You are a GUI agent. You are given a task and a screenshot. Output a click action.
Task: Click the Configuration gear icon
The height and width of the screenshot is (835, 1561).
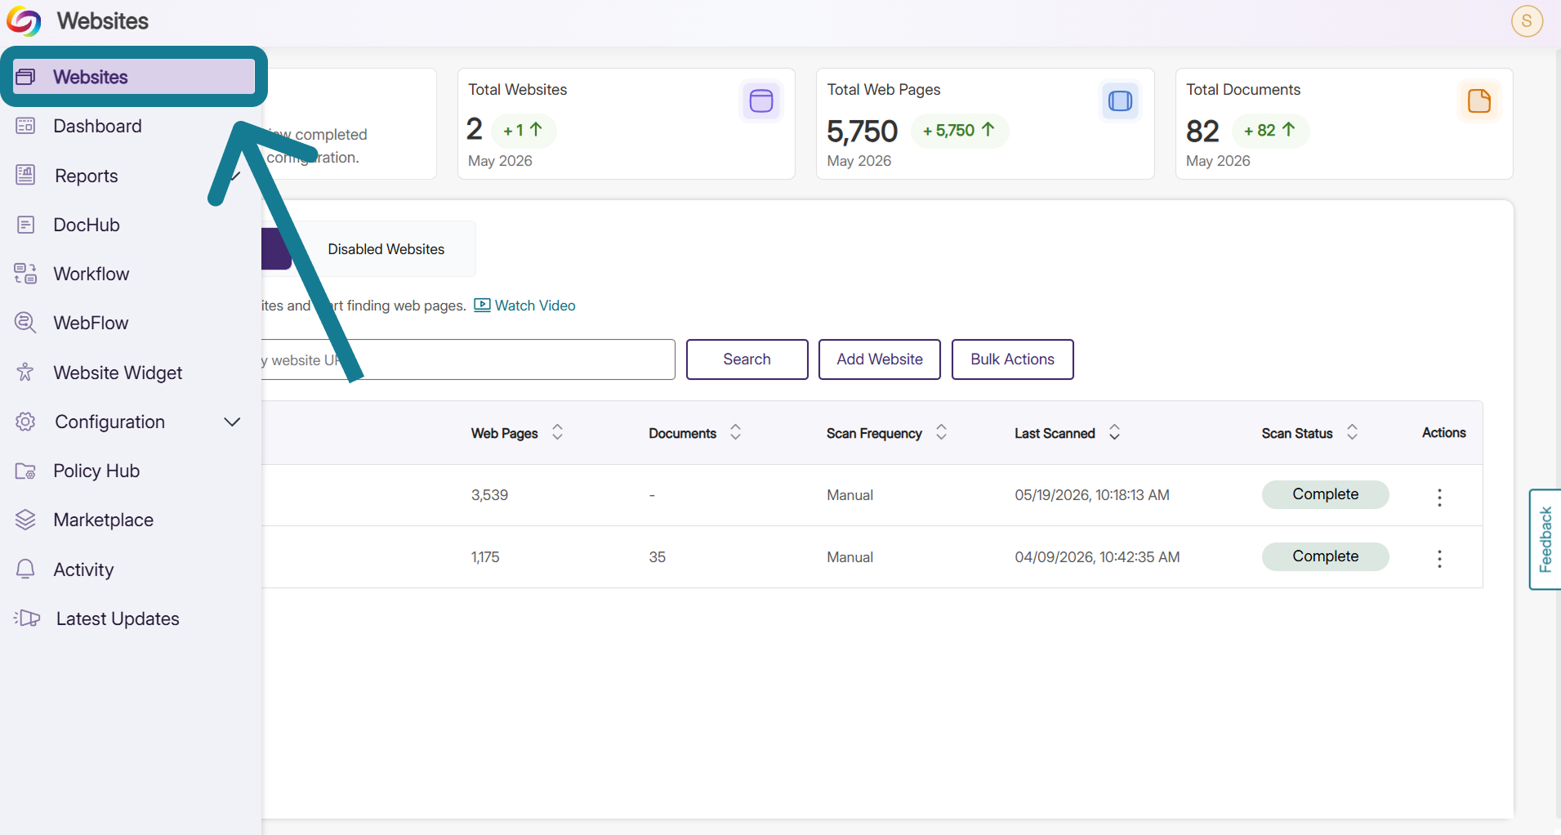pos(25,422)
